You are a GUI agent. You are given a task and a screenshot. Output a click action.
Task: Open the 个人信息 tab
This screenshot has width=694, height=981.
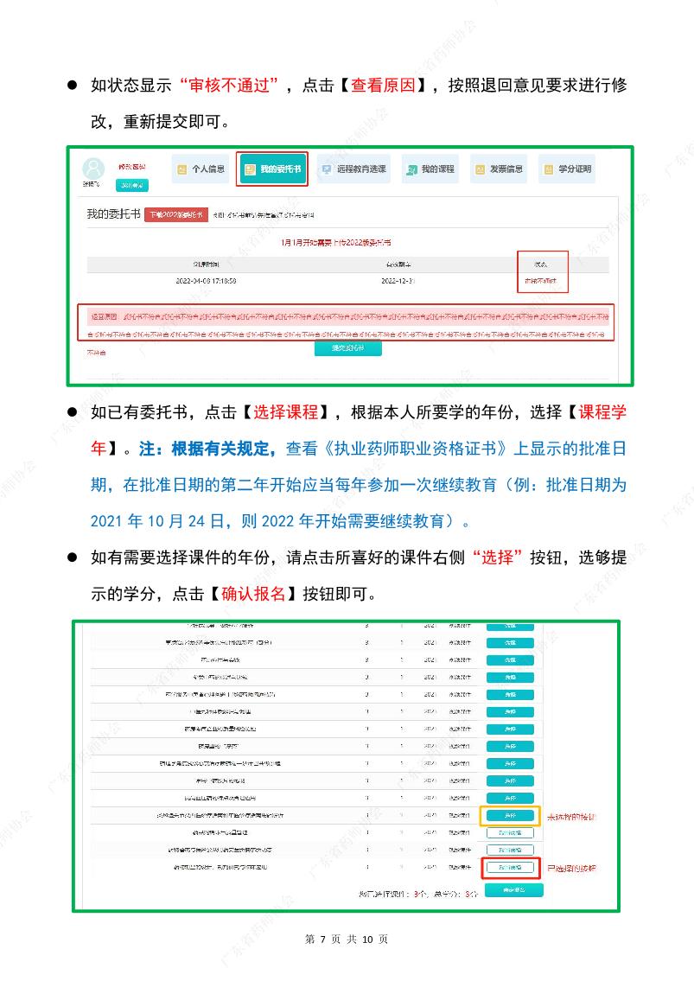coord(201,169)
